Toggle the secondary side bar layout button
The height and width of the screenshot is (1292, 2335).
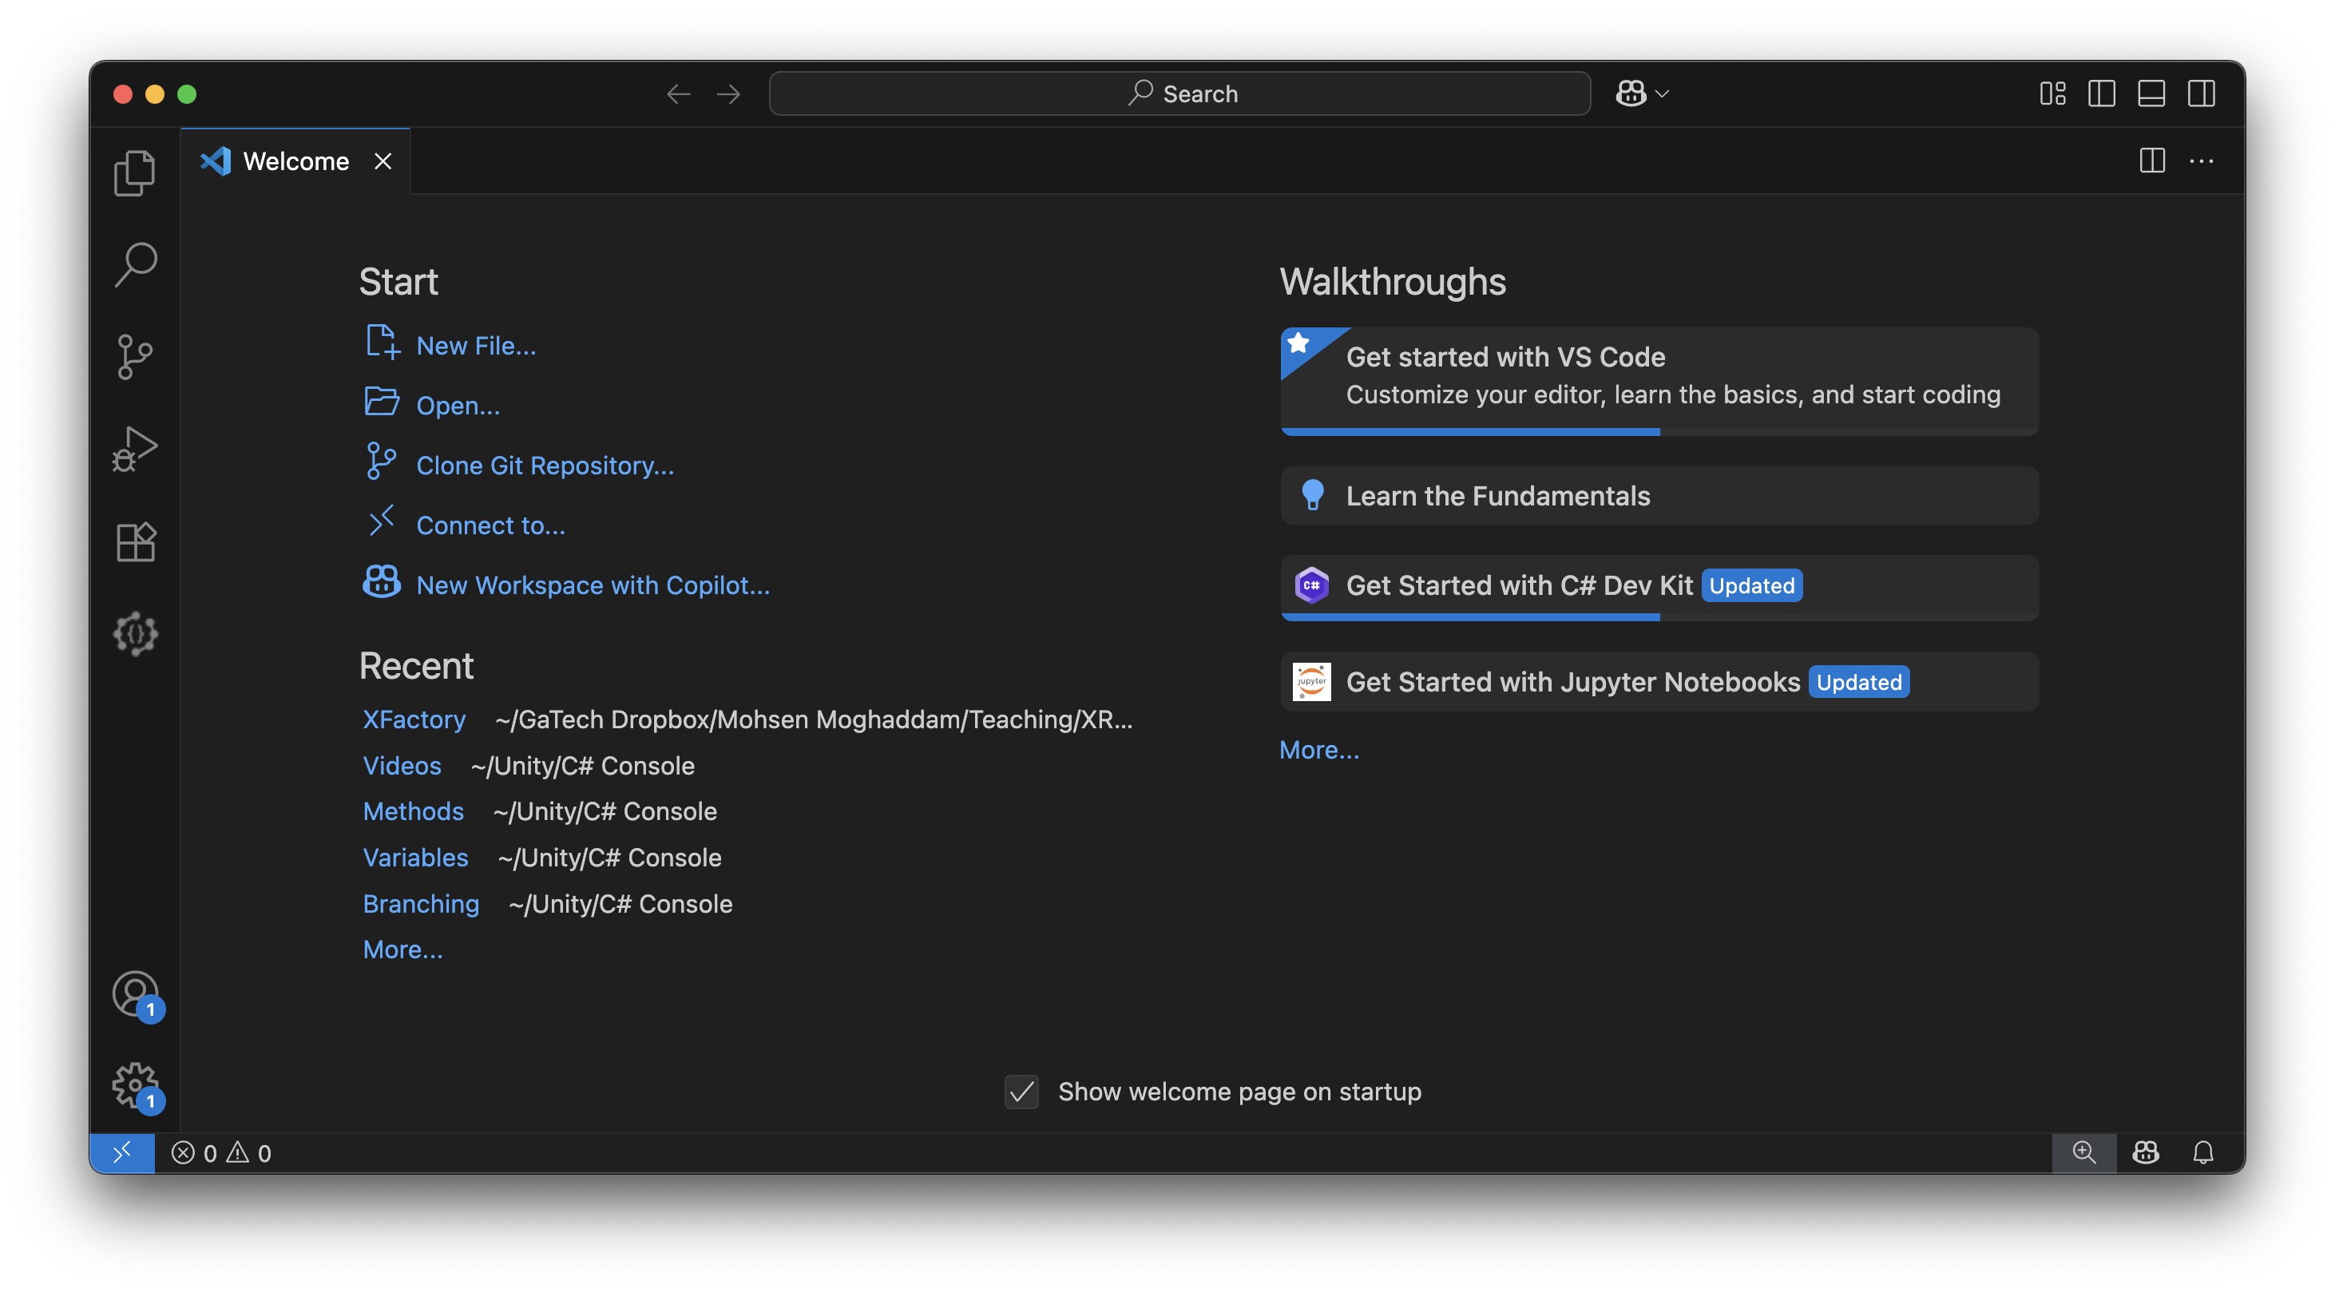point(2200,93)
